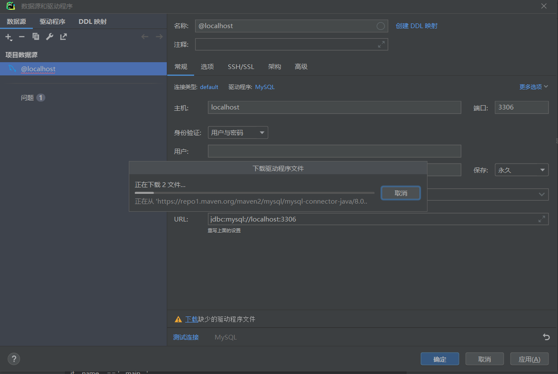Image resolution: width=558 pixels, height=374 pixels.
Task: Open the 高级 tab
Action: (301, 67)
